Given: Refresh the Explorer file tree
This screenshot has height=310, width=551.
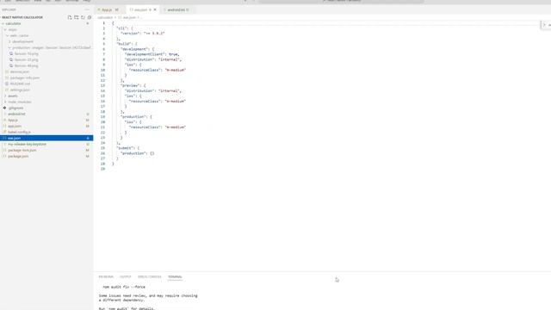Looking at the screenshot, I should click(83, 17).
